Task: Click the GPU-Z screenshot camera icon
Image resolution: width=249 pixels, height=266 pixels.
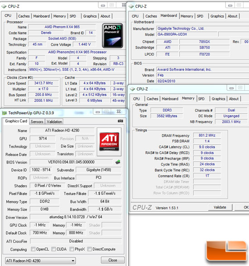Action: (x=120, y=121)
